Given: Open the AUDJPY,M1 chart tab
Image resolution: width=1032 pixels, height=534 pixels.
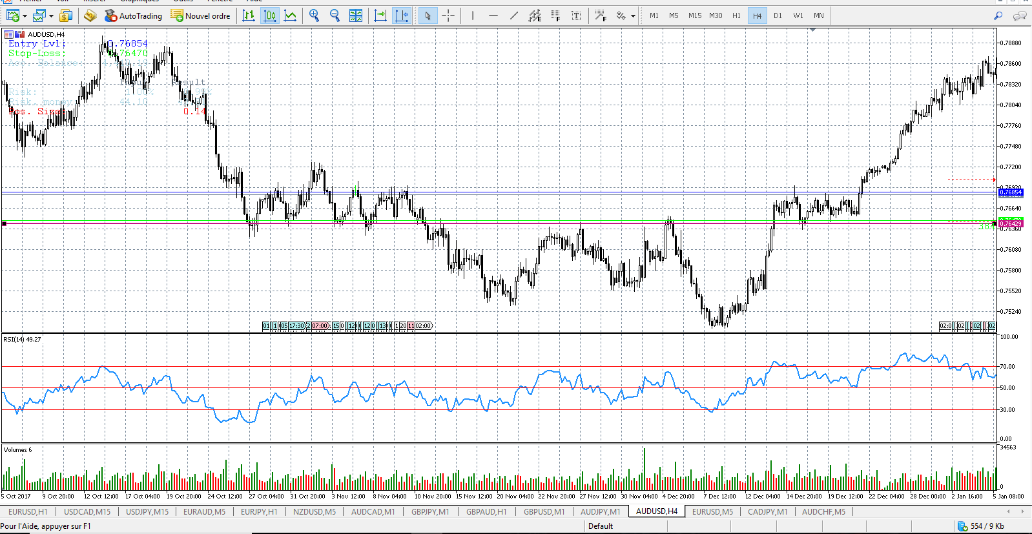Looking at the screenshot, I should coord(601,511).
